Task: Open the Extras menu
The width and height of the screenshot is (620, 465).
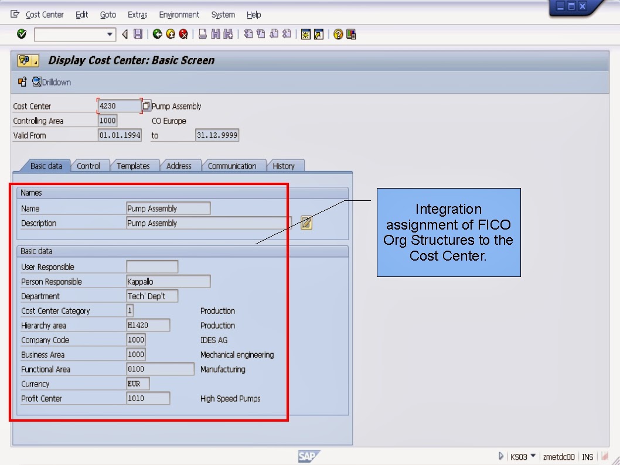Action: (137, 15)
